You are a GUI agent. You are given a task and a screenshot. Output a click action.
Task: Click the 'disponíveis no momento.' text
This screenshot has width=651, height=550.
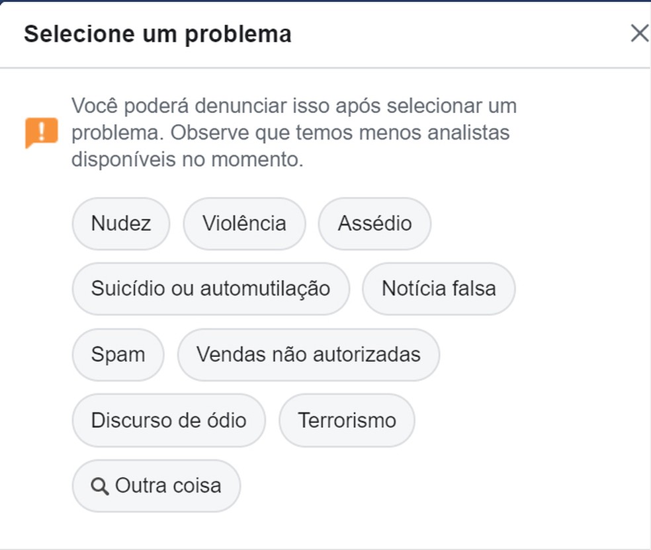coord(187,159)
